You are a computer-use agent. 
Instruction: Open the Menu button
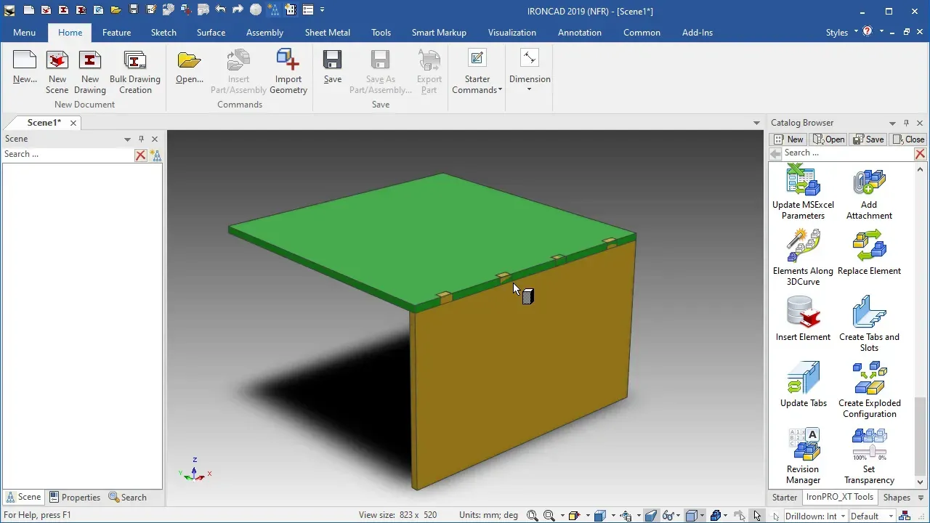point(24,33)
